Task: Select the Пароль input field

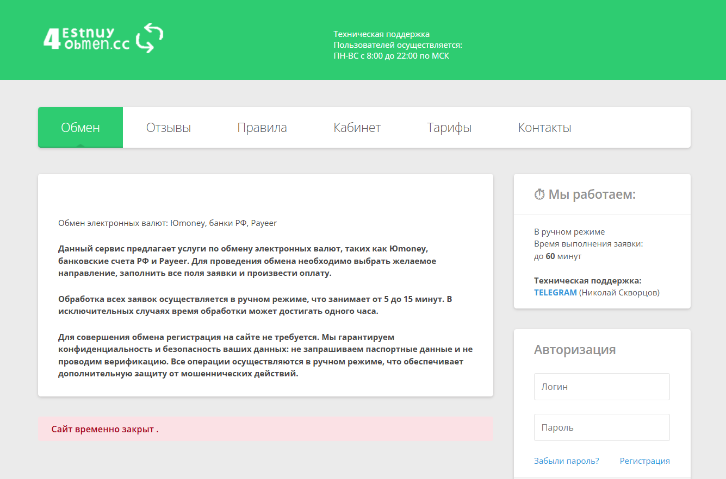Action: (601, 427)
